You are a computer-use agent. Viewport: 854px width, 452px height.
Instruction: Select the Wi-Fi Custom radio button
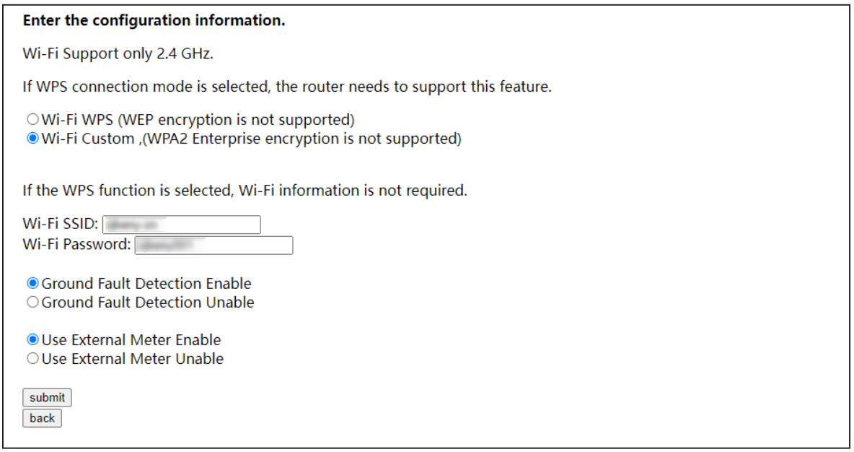(x=32, y=138)
